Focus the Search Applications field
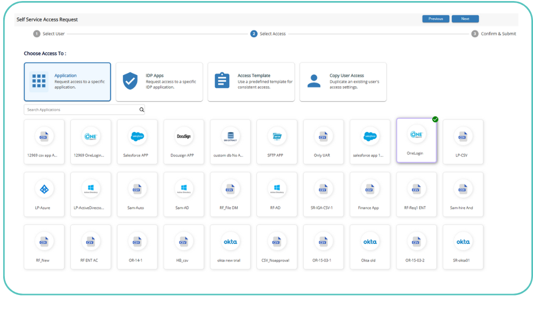 coord(80,110)
